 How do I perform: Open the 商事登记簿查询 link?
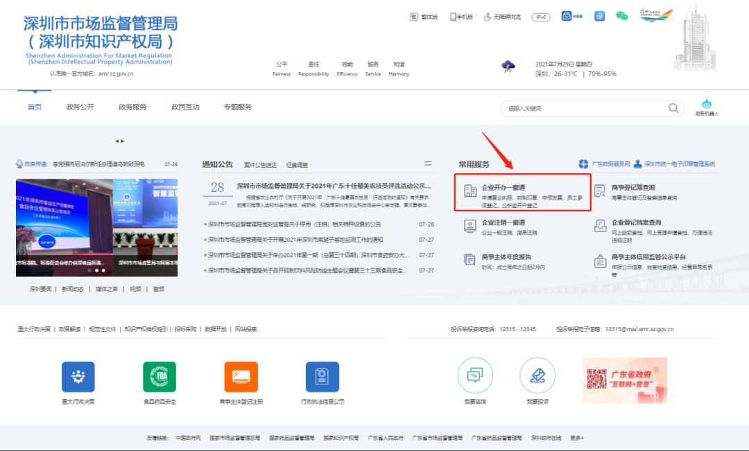[x=632, y=187]
